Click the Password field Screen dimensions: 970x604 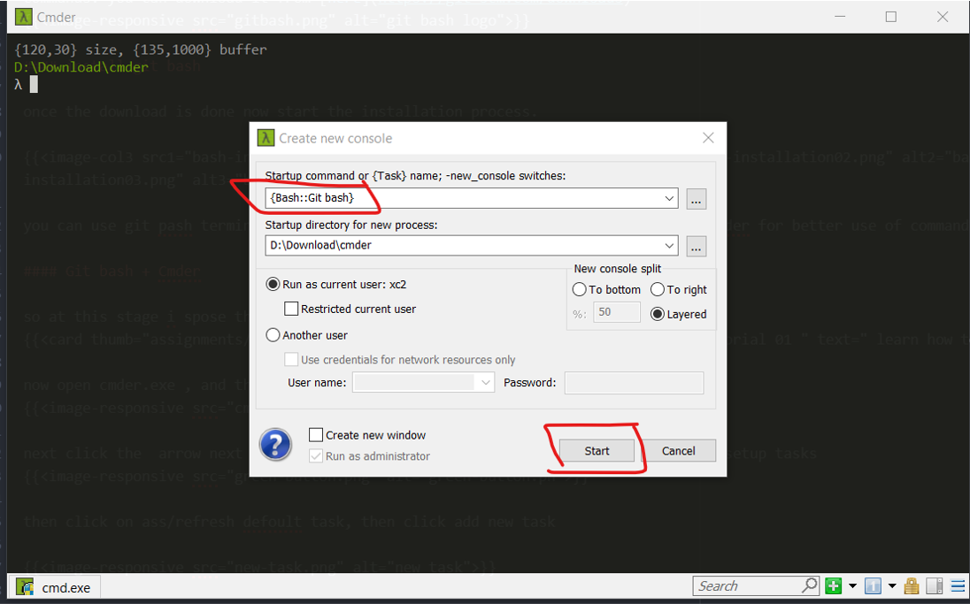coord(634,383)
